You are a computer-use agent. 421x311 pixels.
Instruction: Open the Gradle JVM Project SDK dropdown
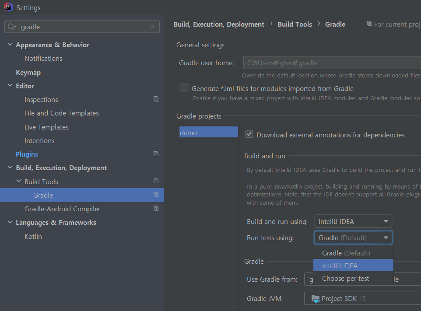tap(362, 298)
